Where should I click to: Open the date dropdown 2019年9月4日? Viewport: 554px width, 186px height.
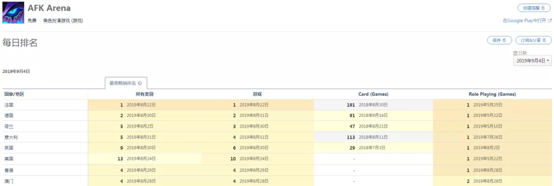tap(532, 60)
